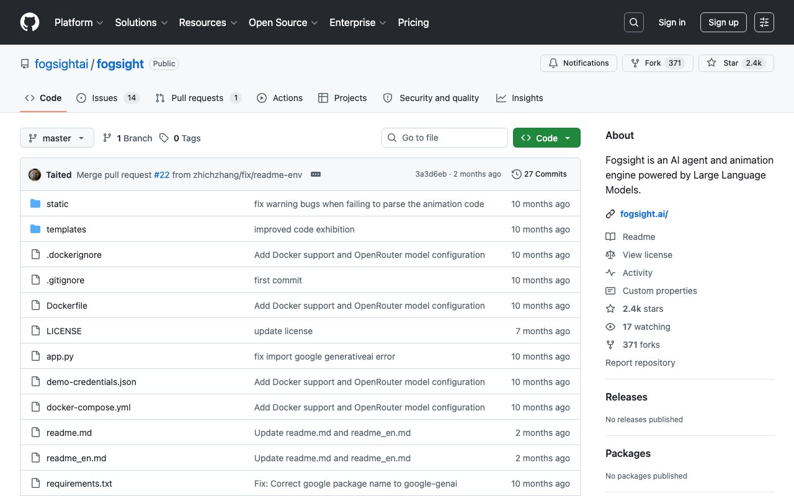Open the green Code dropdown button
The height and width of the screenshot is (496, 794).
(x=546, y=138)
